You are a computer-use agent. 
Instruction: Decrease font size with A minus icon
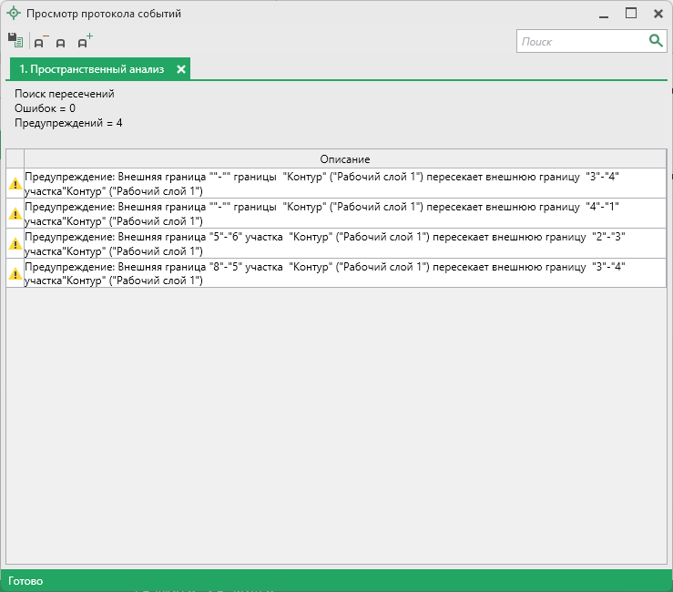(x=40, y=42)
